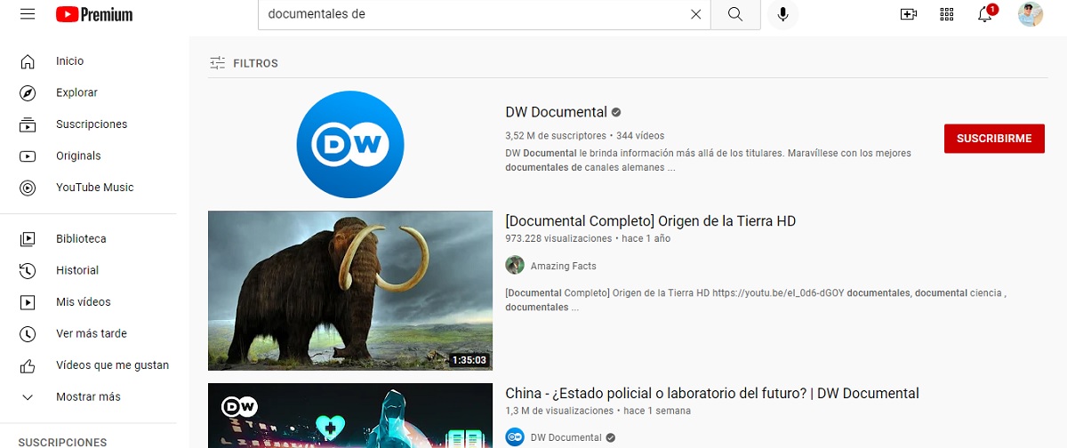The image size is (1067, 448).
Task: Click inside the search input field
Action: click(471, 14)
